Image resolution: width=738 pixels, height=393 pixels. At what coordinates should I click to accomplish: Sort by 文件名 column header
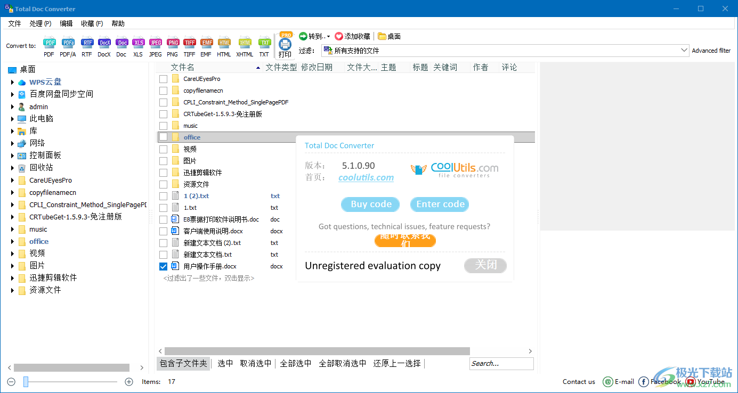tap(182, 67)
